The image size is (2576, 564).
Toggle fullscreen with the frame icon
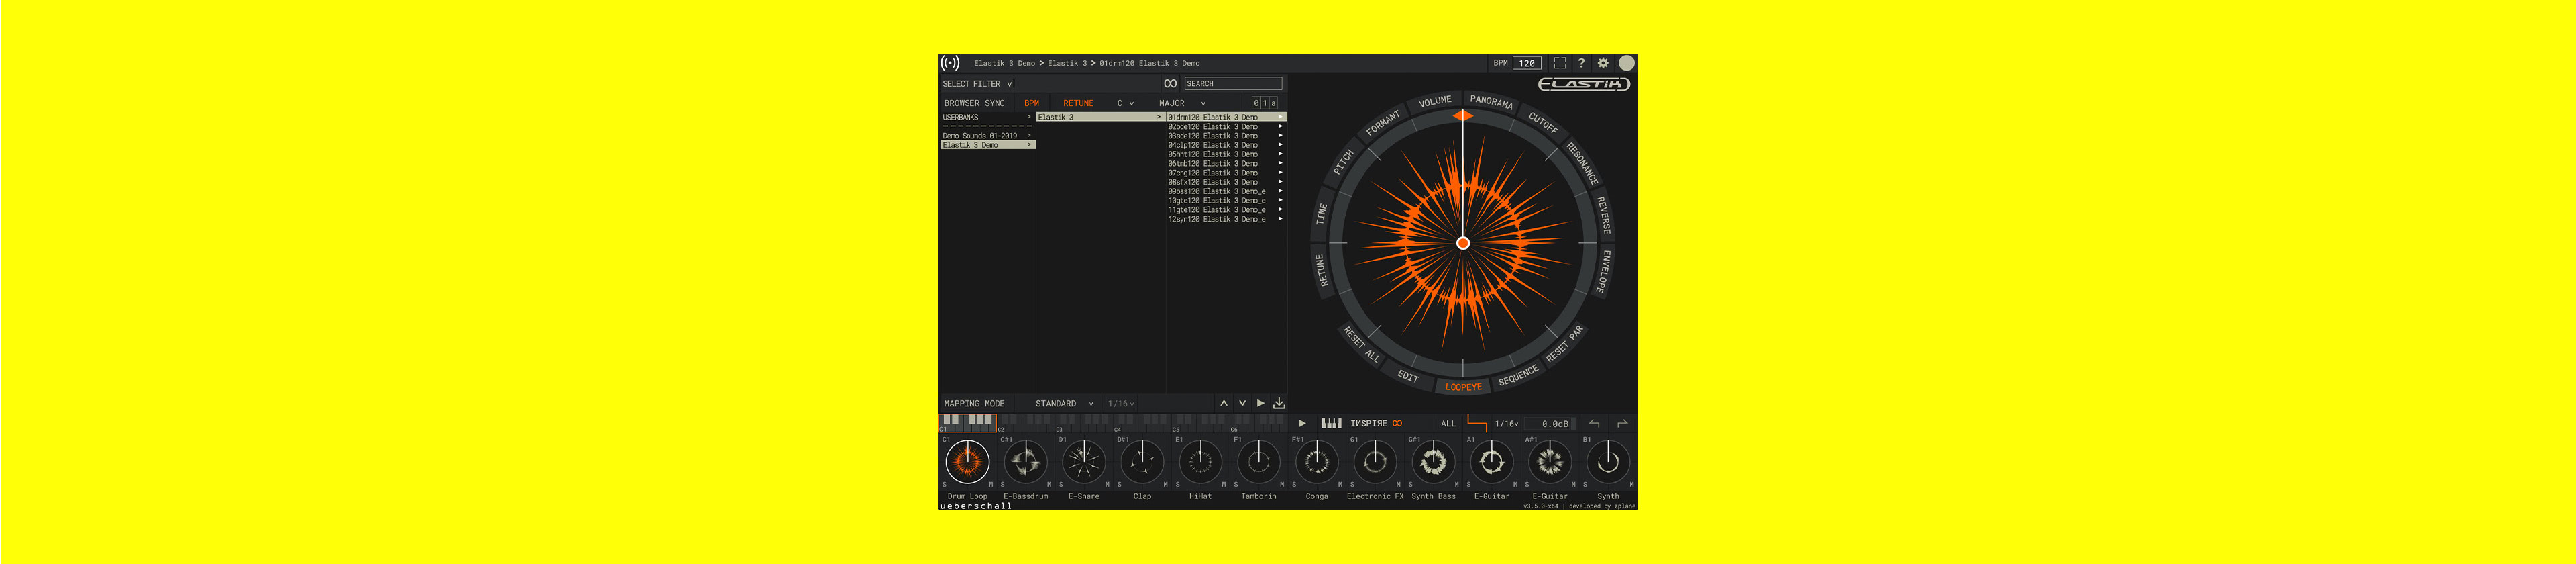1559,63
